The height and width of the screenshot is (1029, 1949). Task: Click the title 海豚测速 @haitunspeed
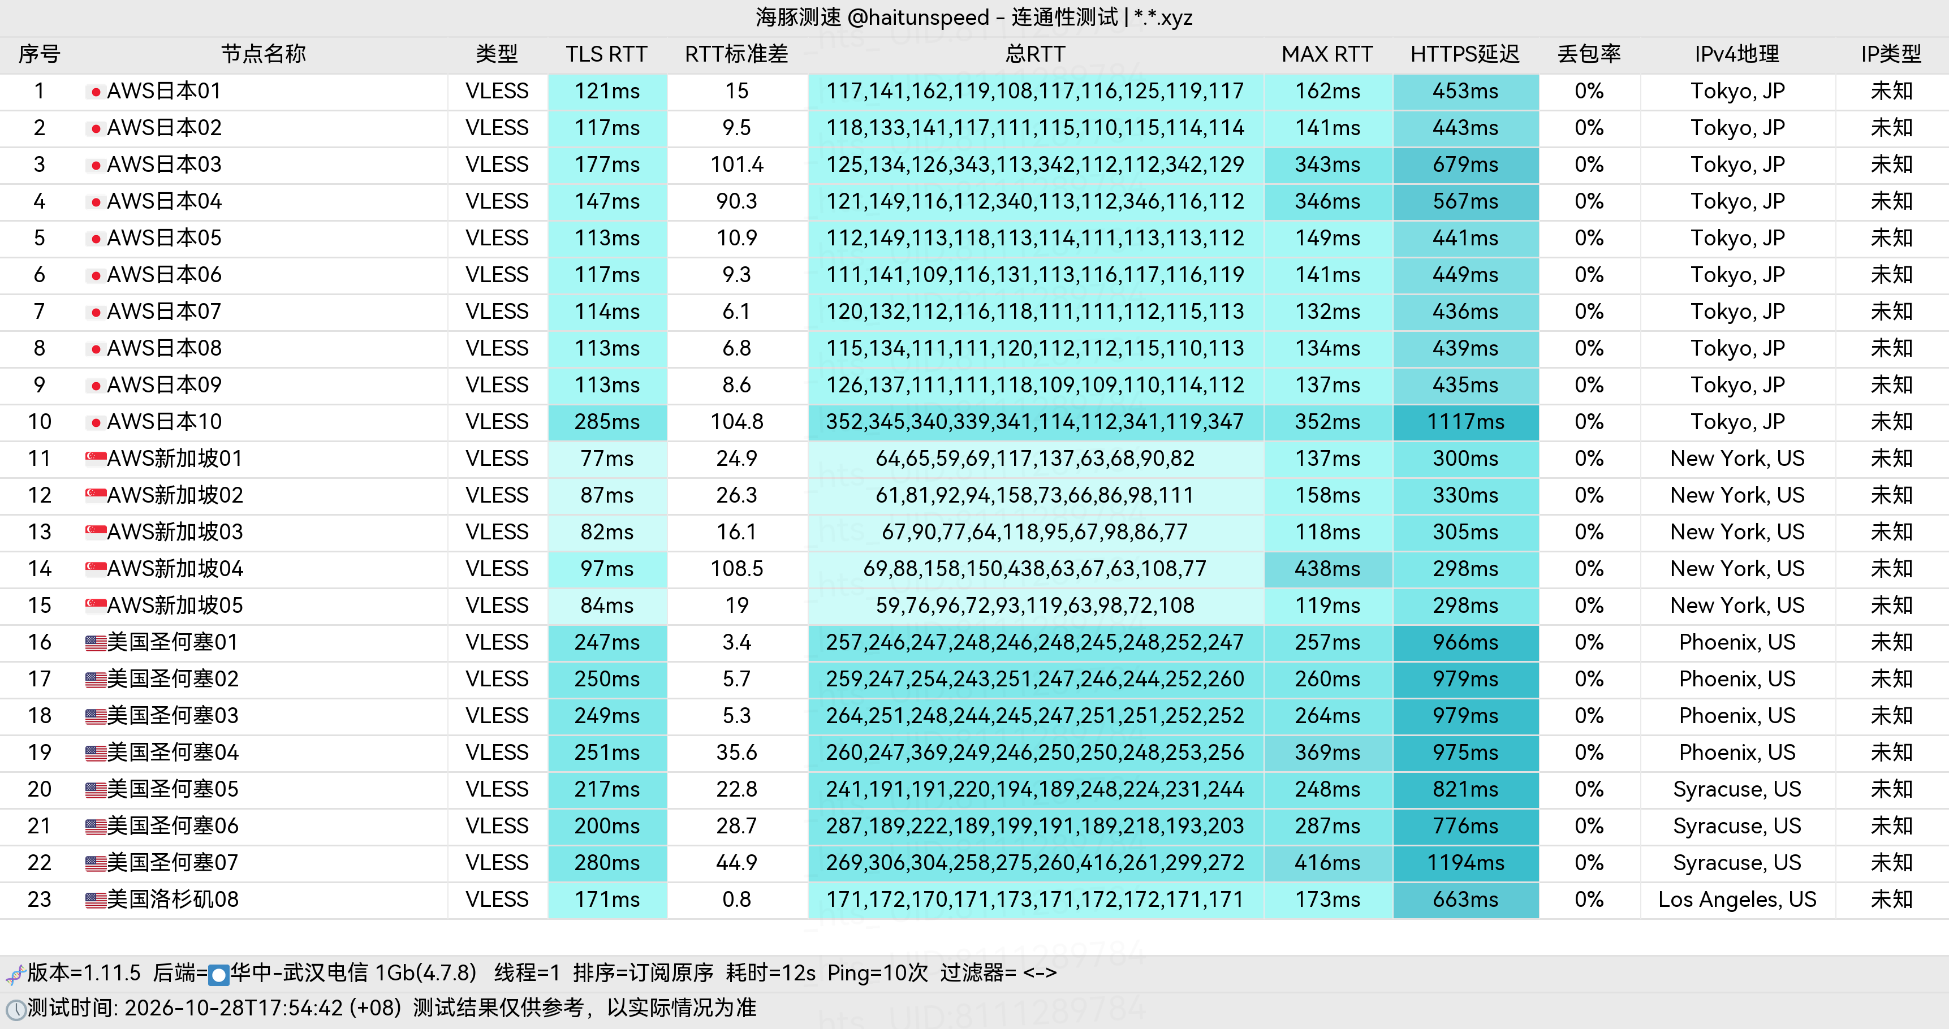pos(872,18)
